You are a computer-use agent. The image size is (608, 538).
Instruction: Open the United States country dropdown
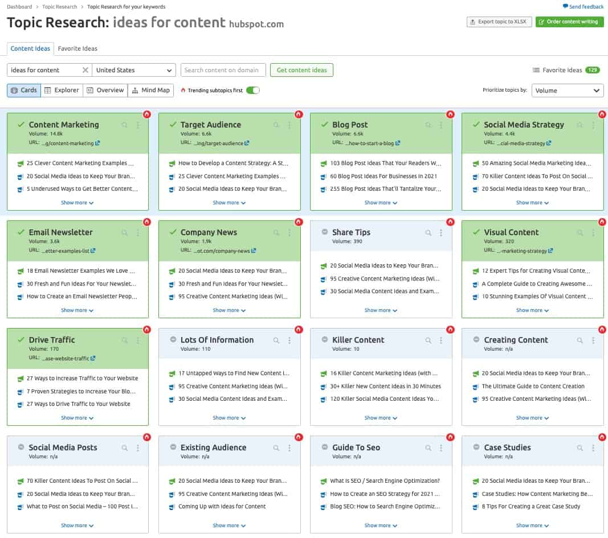pos(133,69)
